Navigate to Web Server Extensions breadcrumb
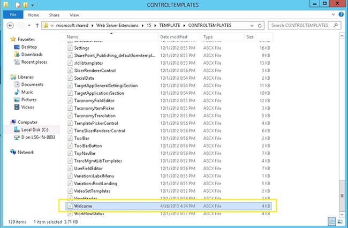 tap(117, 26)
